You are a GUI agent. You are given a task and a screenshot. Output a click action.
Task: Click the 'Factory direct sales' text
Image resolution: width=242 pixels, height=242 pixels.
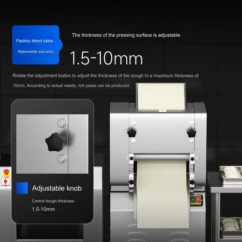point(34,41)
